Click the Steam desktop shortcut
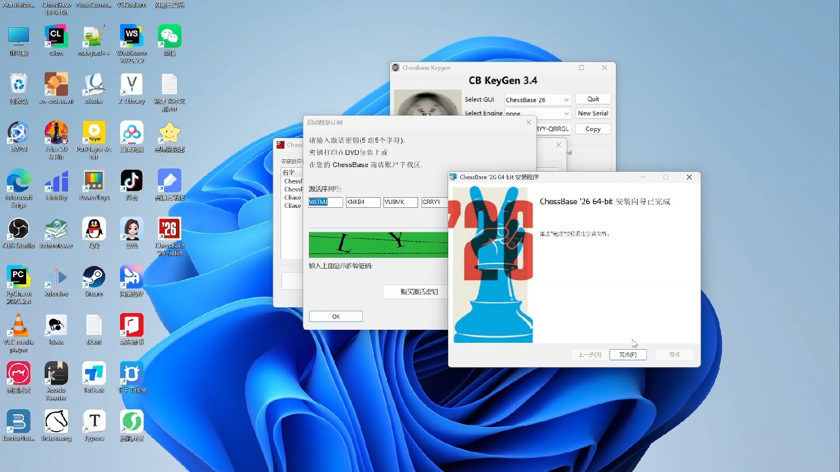The height and width of the screenshot is (472, 840). 94,281
